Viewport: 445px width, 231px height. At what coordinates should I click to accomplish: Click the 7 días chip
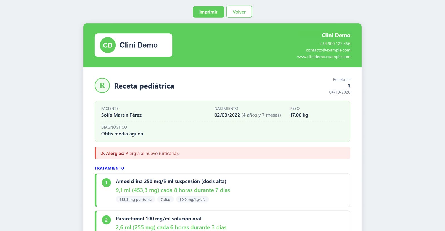click(x=165, y=199)
